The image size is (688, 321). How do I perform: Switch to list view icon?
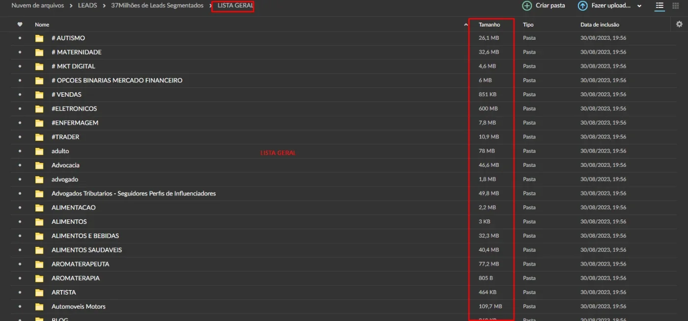[x=660, y=6]
